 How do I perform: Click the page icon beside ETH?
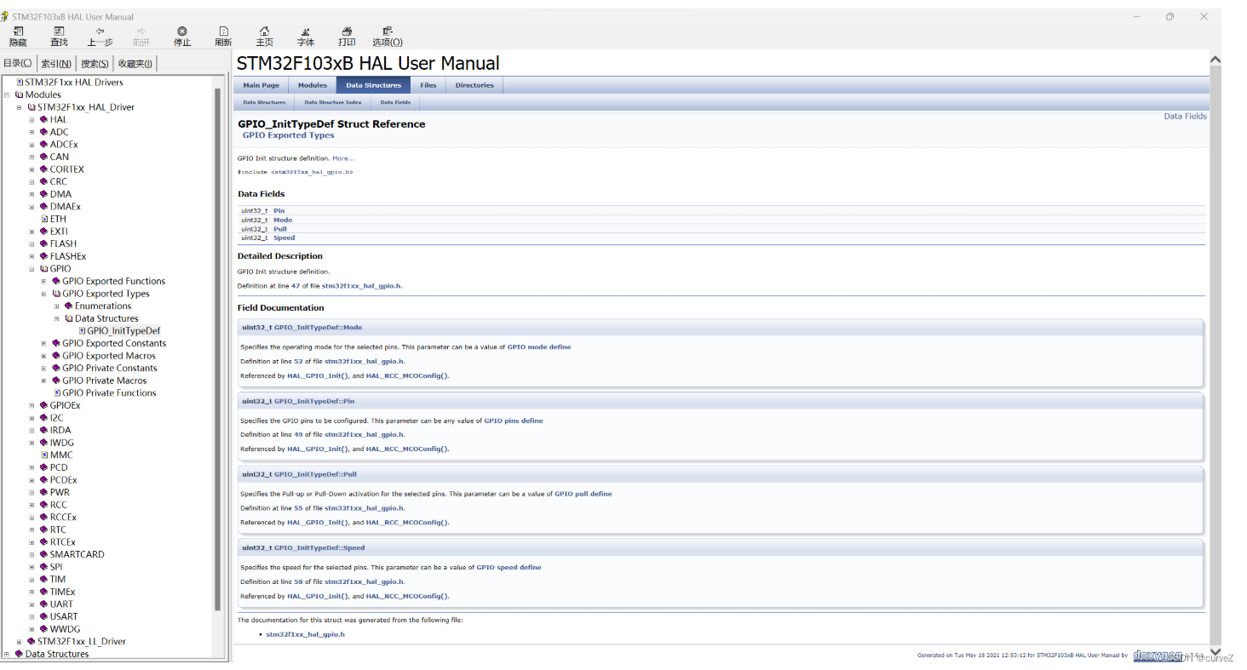point(44,219)
